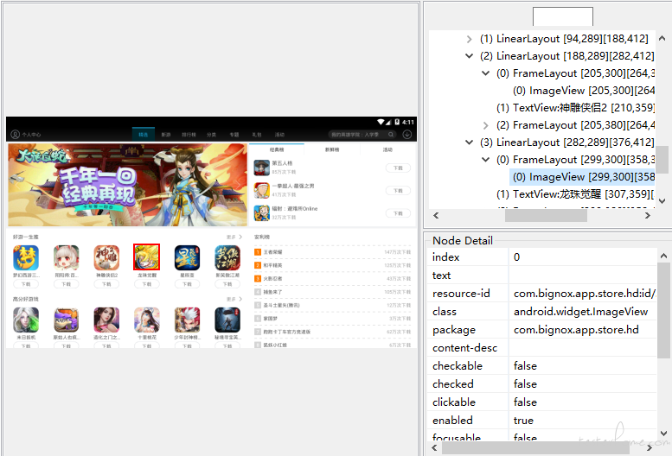Open 活动 tab in top navigation bar
Screen dimensions: 672x456
[279, 135]
